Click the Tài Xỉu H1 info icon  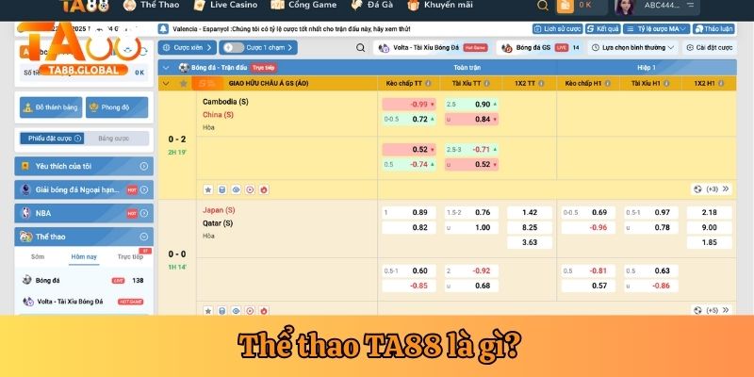pos(666,83)
